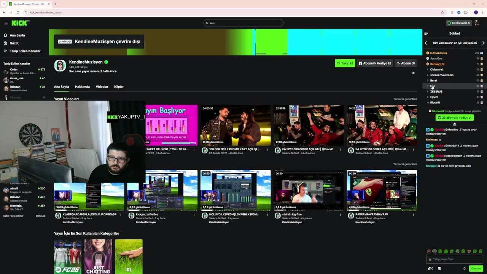Click Daha Az in sidebar
The width and height of the screenshot is (487, 274).
pos(40,216)
